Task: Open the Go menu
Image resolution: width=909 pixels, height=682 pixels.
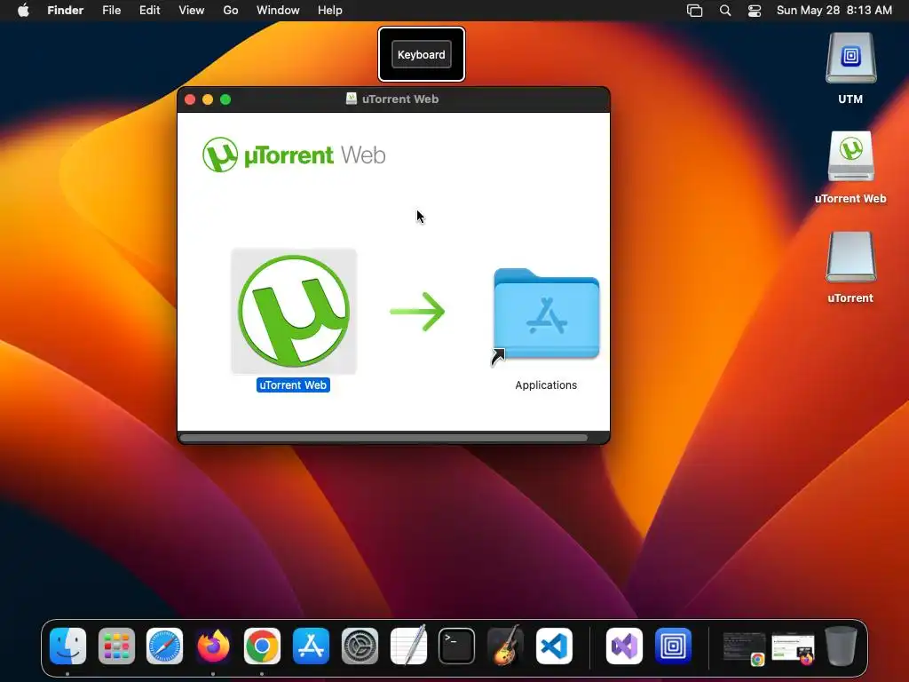Action: point(231,11)
